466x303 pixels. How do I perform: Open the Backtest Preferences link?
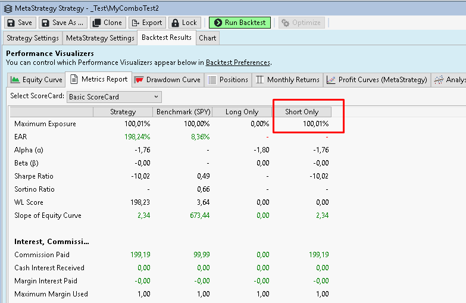(237, 63)
